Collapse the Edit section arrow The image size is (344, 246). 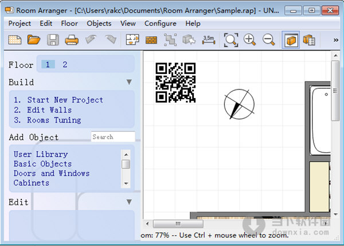coord(129,202)
